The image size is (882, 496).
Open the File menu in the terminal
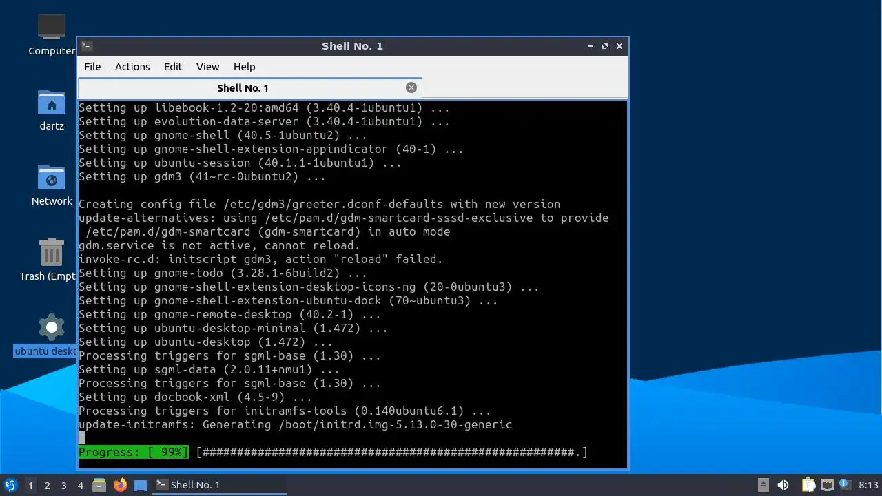point(92,67)
